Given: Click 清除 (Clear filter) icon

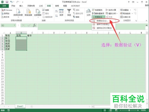Looking at the screenshot, I should 74,10.
